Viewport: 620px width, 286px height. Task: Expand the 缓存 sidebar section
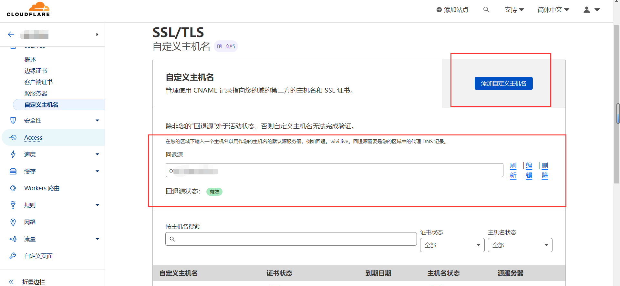[97, 171]
